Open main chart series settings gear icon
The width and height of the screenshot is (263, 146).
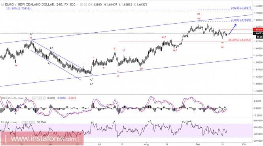85,4
